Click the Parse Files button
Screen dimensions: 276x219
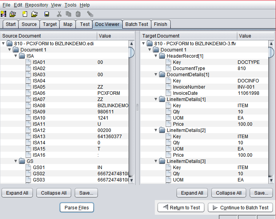click(77, 208)
